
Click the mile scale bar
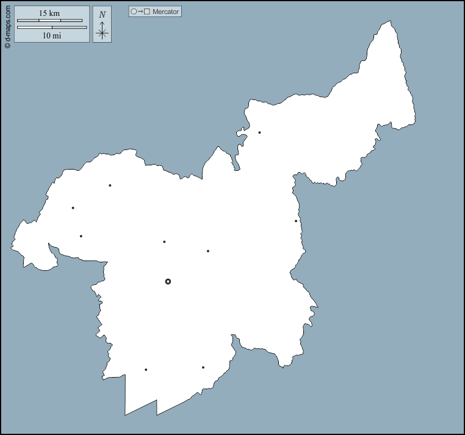pyautogui.click(x=52, y=27)
